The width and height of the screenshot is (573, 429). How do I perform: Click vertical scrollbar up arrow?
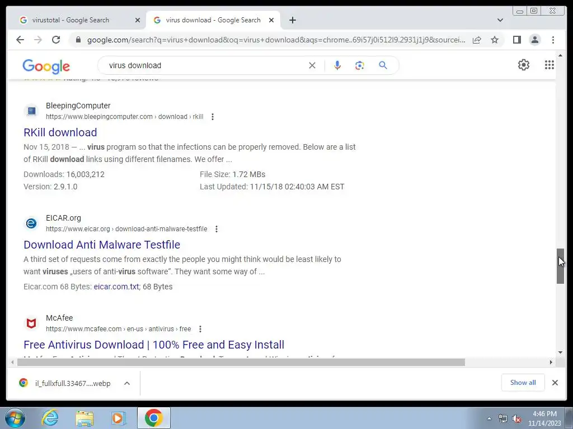(560, 55)
